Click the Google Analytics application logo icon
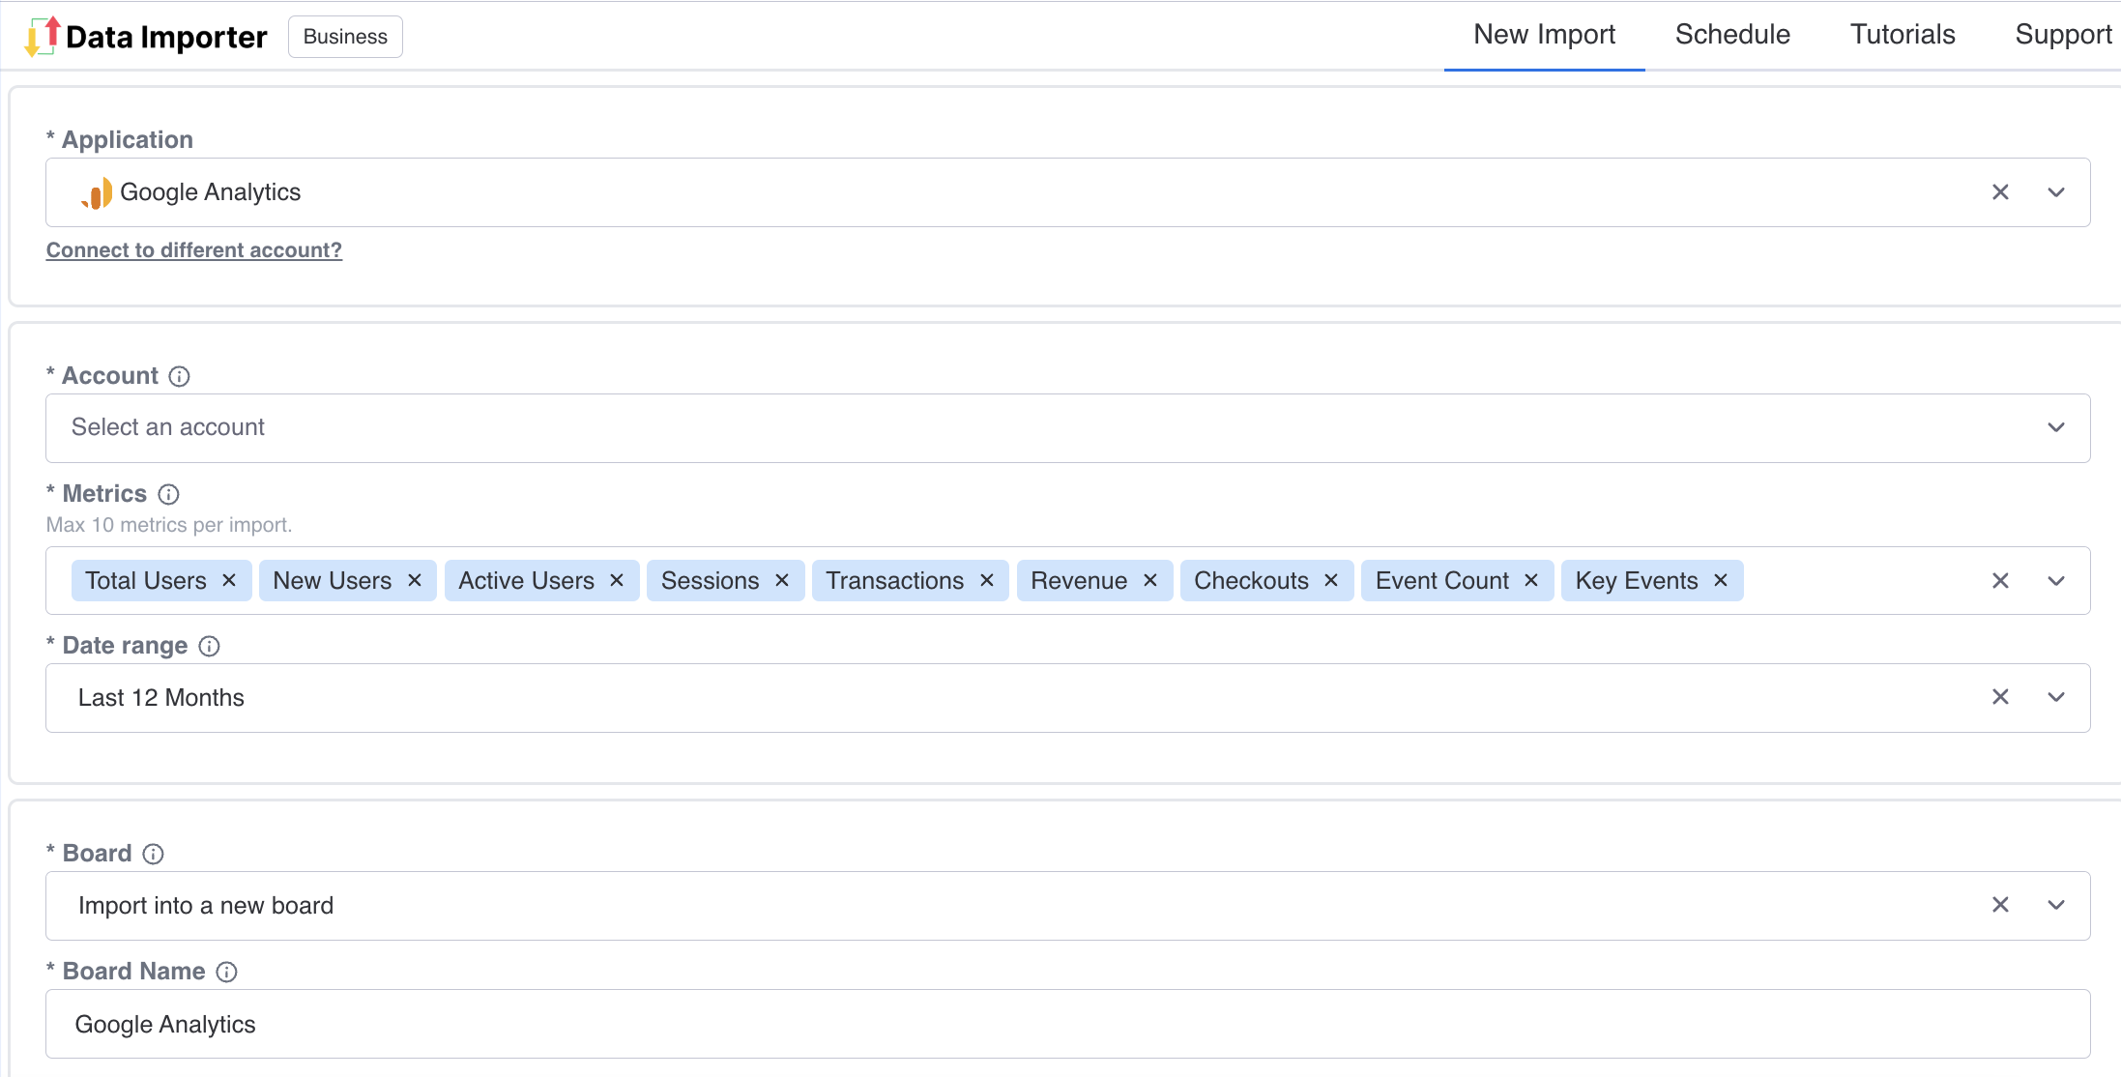Viewport: 2121px width, 1077px height. [x=97, y=193]
